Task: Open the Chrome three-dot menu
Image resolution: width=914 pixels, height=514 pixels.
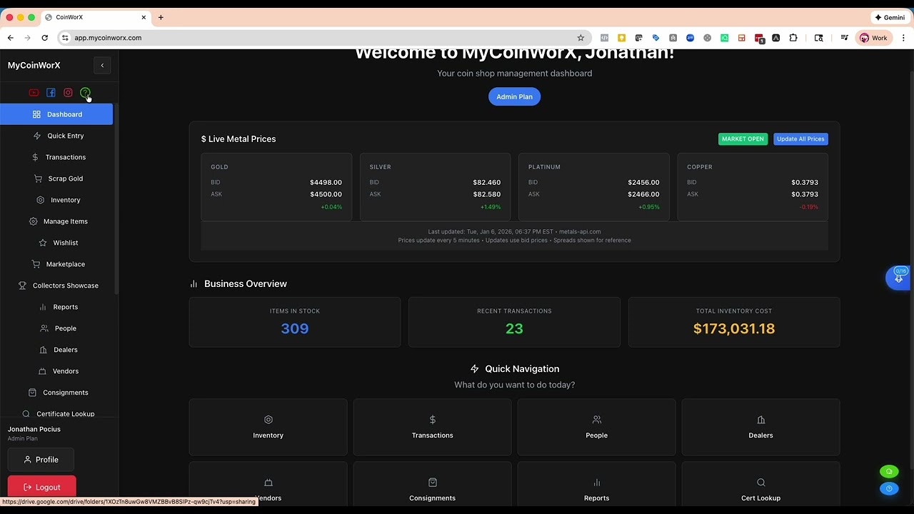Action: point(903,38)
